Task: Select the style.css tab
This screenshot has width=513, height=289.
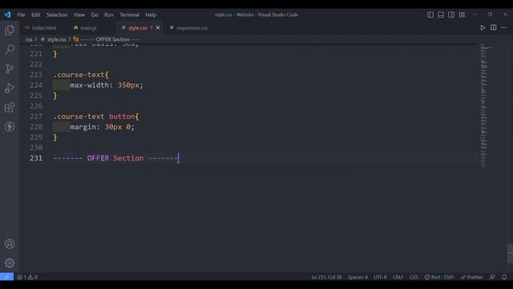Action: pos(138,28)
